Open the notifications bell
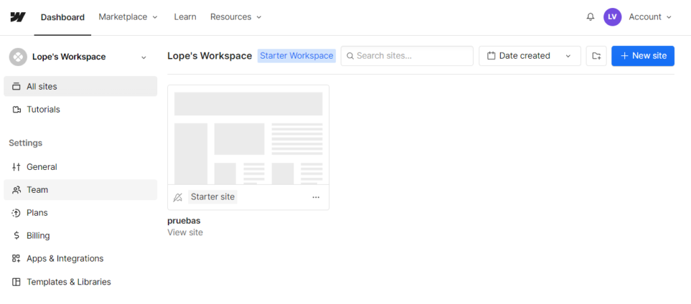 [590, 17]
